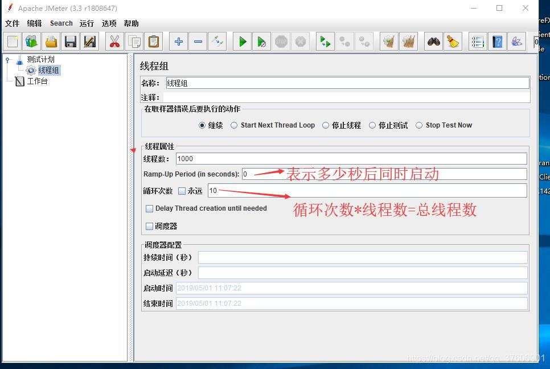The width and height of the screenshot is (550, 369).
Task: Click the 启动延迟（秒） input field
Action: (x=363, y=273)
